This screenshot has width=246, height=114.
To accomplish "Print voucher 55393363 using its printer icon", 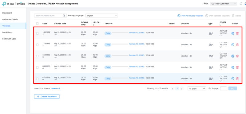I will [233, 56].
